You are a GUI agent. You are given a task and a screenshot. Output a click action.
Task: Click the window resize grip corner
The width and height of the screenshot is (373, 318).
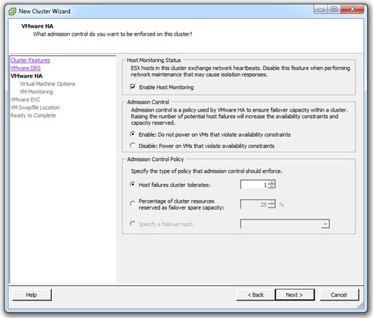[x=361, y=305]
